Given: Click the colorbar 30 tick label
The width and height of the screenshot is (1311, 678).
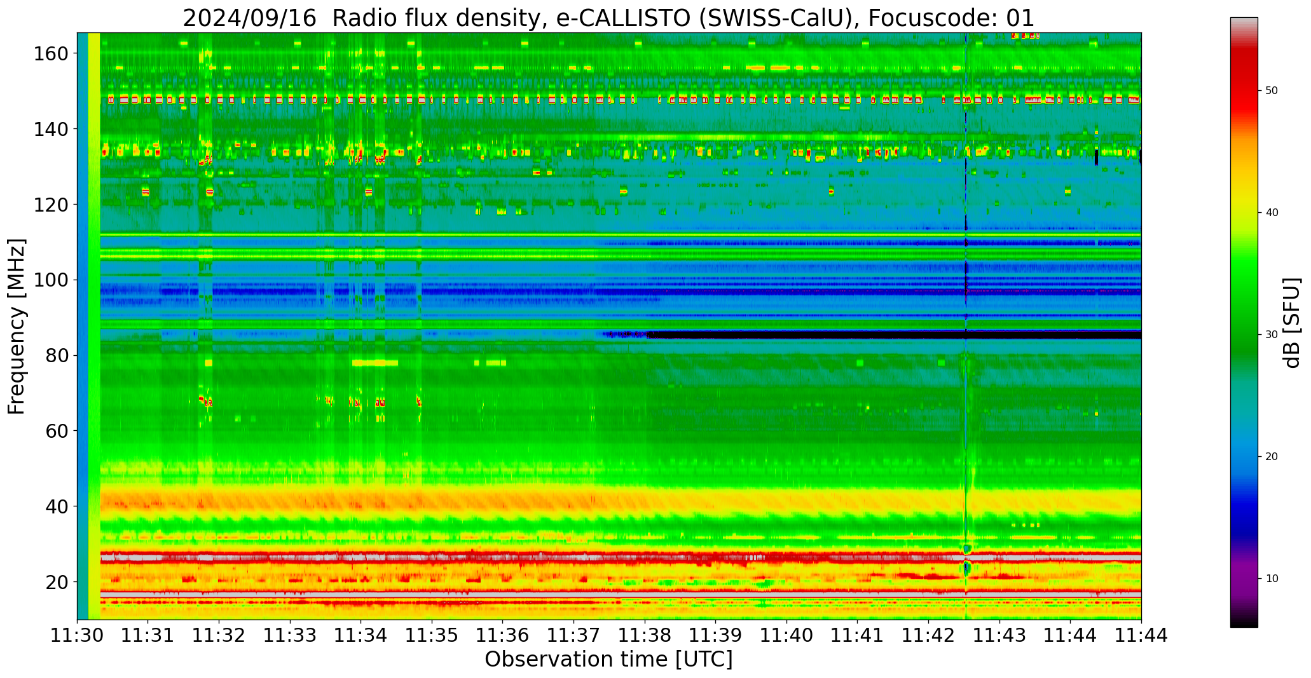Looking at the screenshot, I should click(x=1272, y=335).
